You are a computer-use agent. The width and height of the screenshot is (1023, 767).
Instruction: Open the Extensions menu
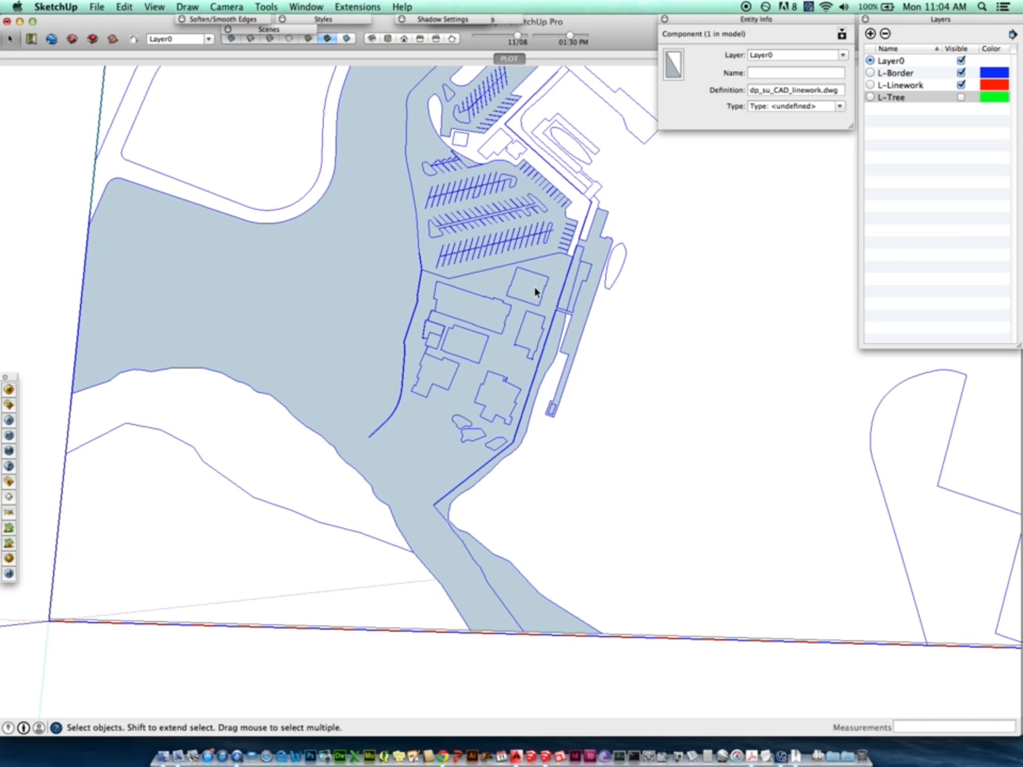point(357,7)
